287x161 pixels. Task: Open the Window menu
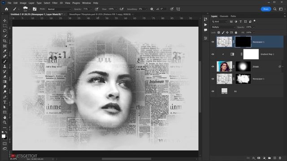point(87,3)
